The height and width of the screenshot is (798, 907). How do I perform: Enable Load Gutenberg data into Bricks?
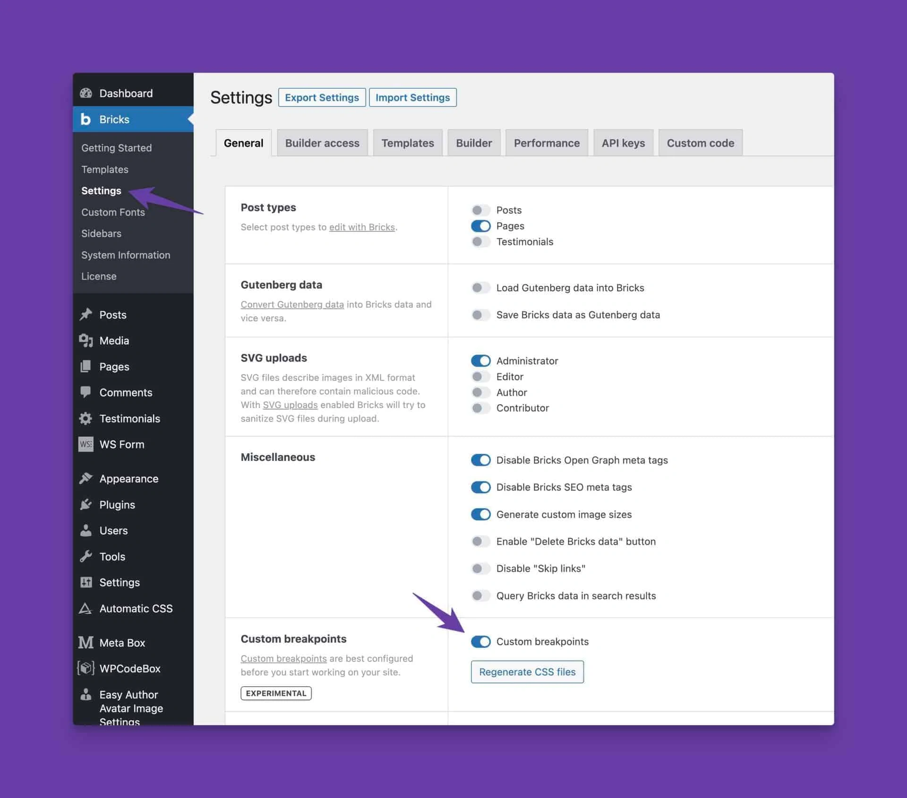[x=480, y=288]
